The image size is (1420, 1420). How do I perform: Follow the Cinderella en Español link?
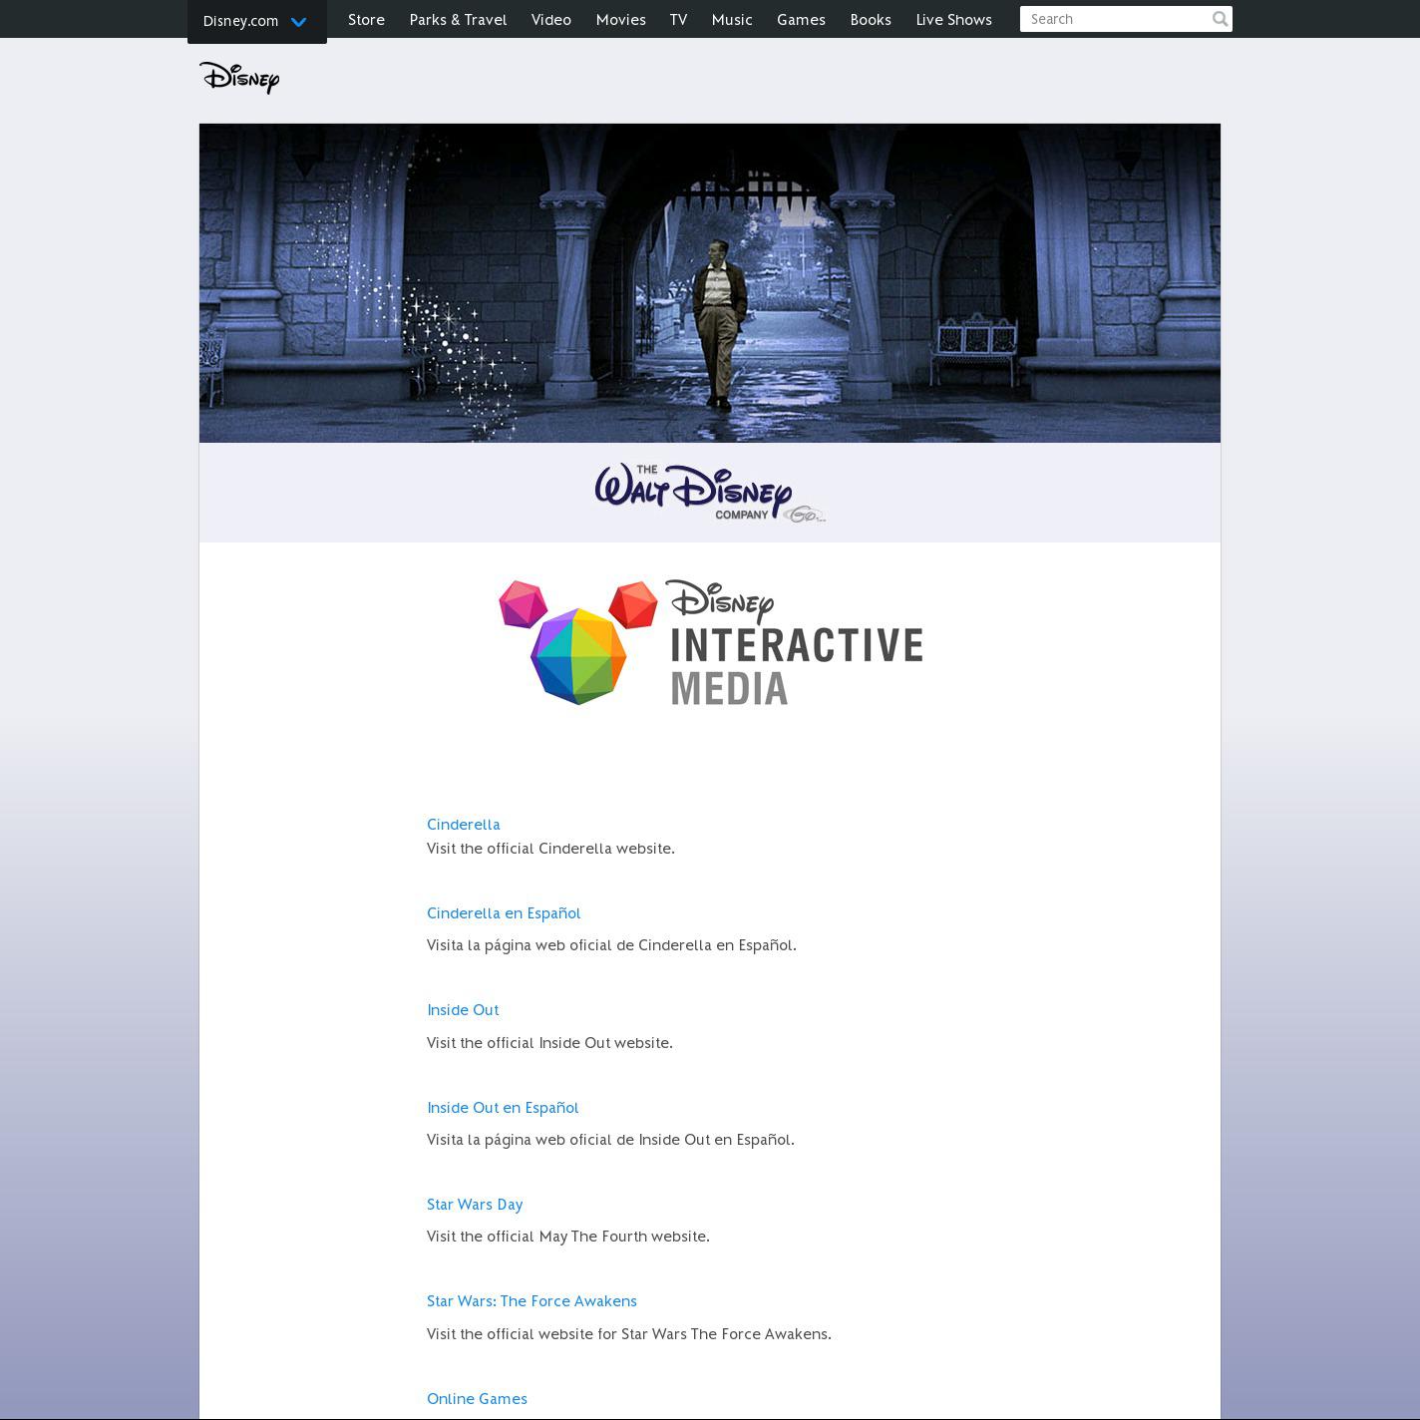504,913
